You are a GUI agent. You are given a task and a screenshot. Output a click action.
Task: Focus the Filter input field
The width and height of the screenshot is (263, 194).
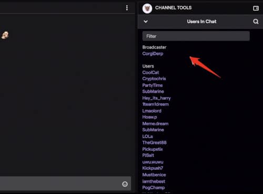(196, 36)
